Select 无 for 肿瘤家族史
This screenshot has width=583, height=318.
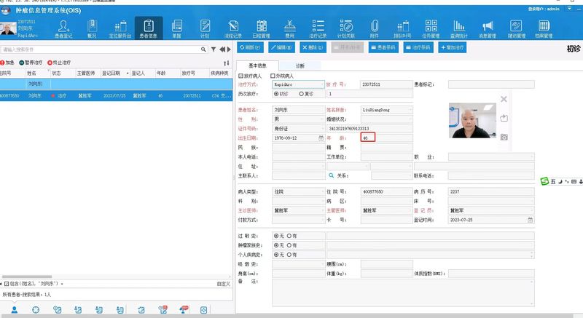pyautogui.click(x=276, y=245)
